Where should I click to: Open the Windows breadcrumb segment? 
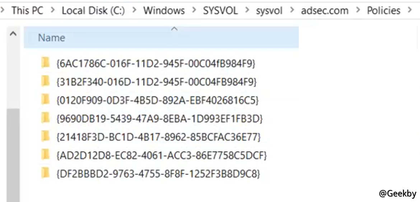pyautogui.click(x=164, y=10)
